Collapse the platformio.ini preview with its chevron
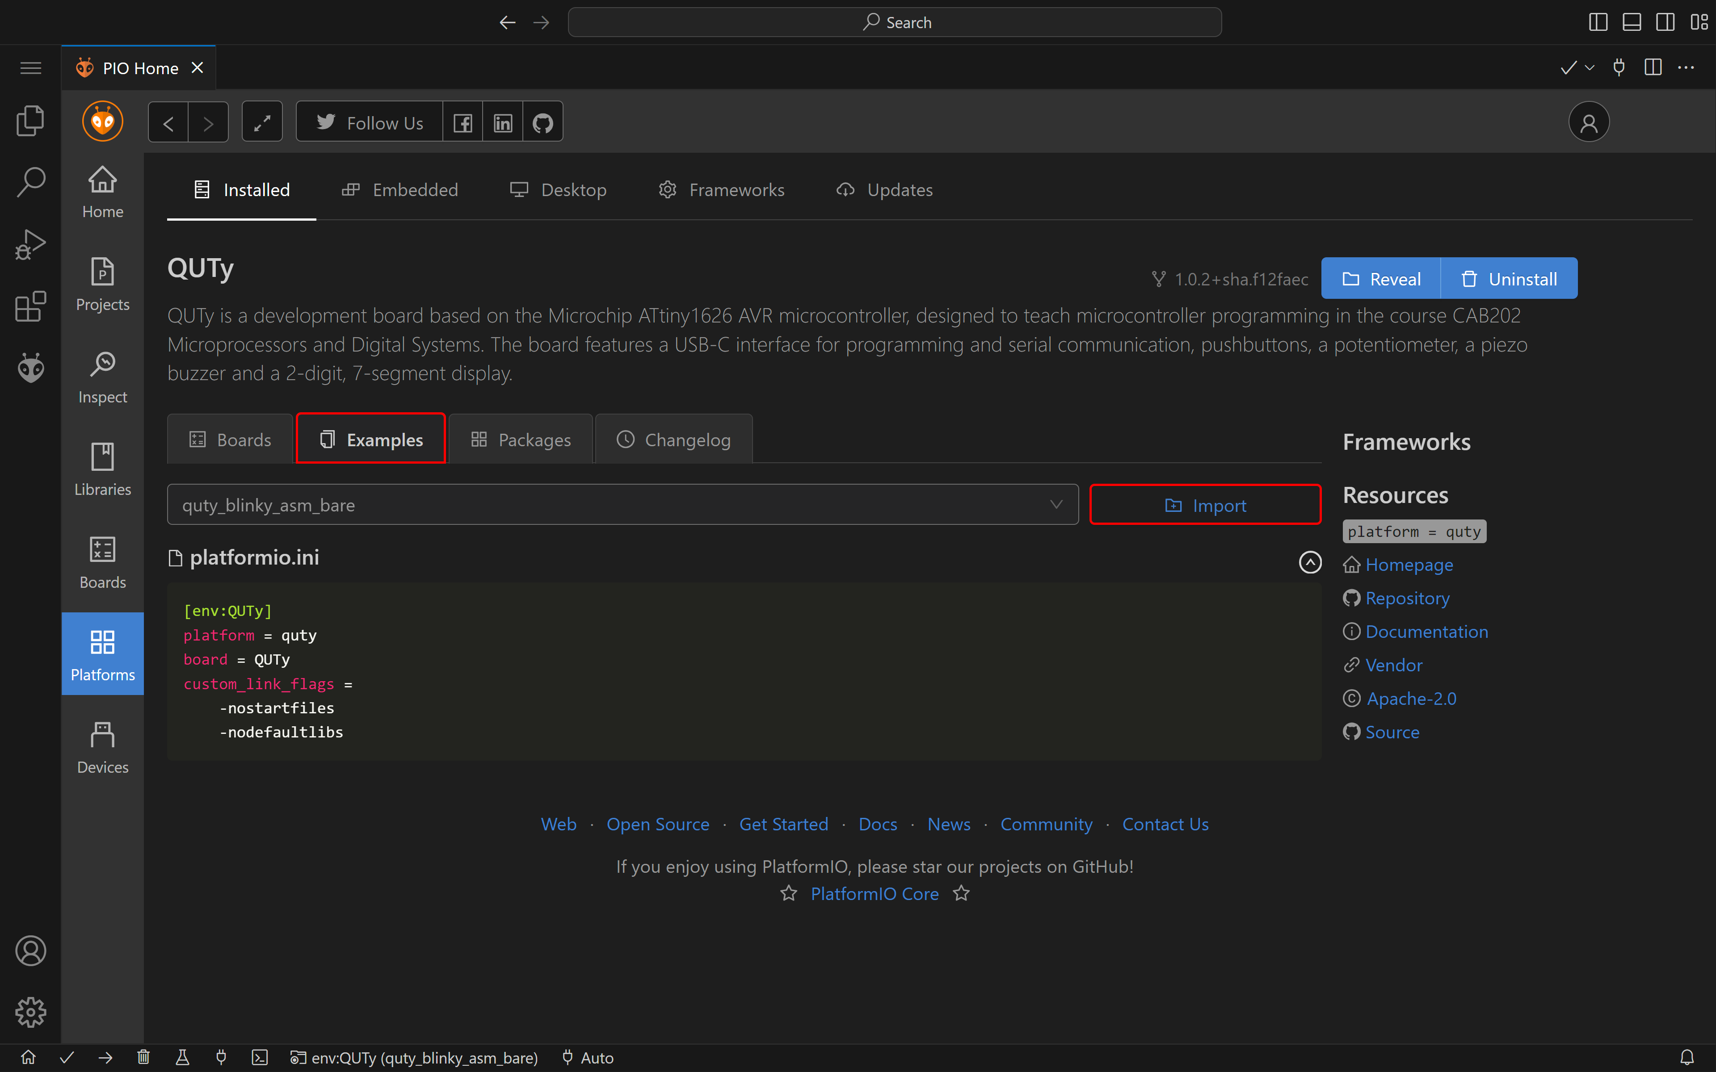The height and width of the screenshot is (1072, 1716). coord(1310,561)
